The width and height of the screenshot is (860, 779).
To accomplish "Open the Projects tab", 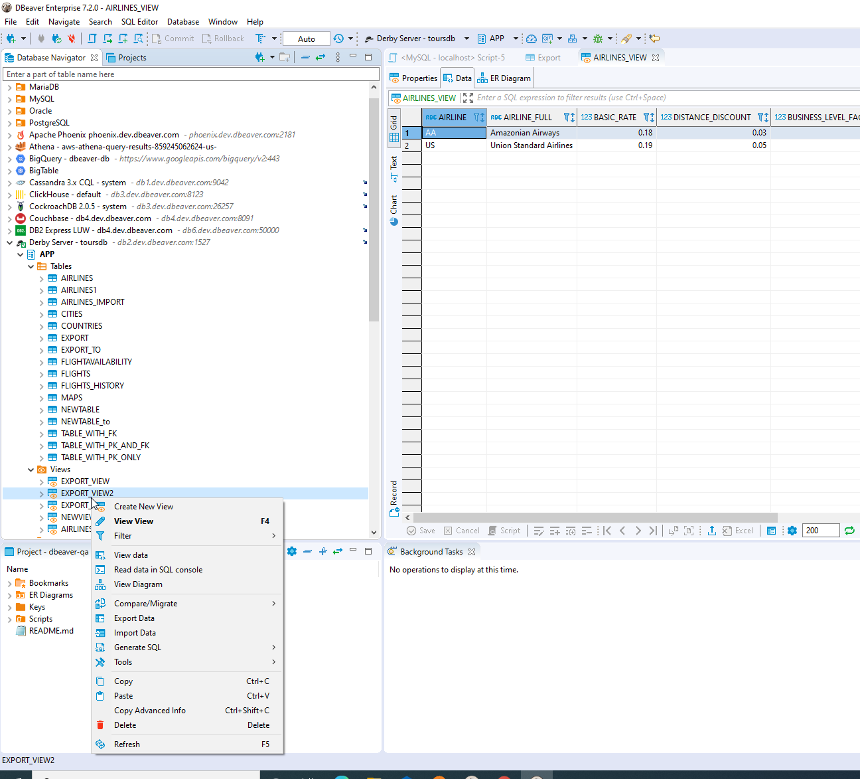I will coord(127,58).
